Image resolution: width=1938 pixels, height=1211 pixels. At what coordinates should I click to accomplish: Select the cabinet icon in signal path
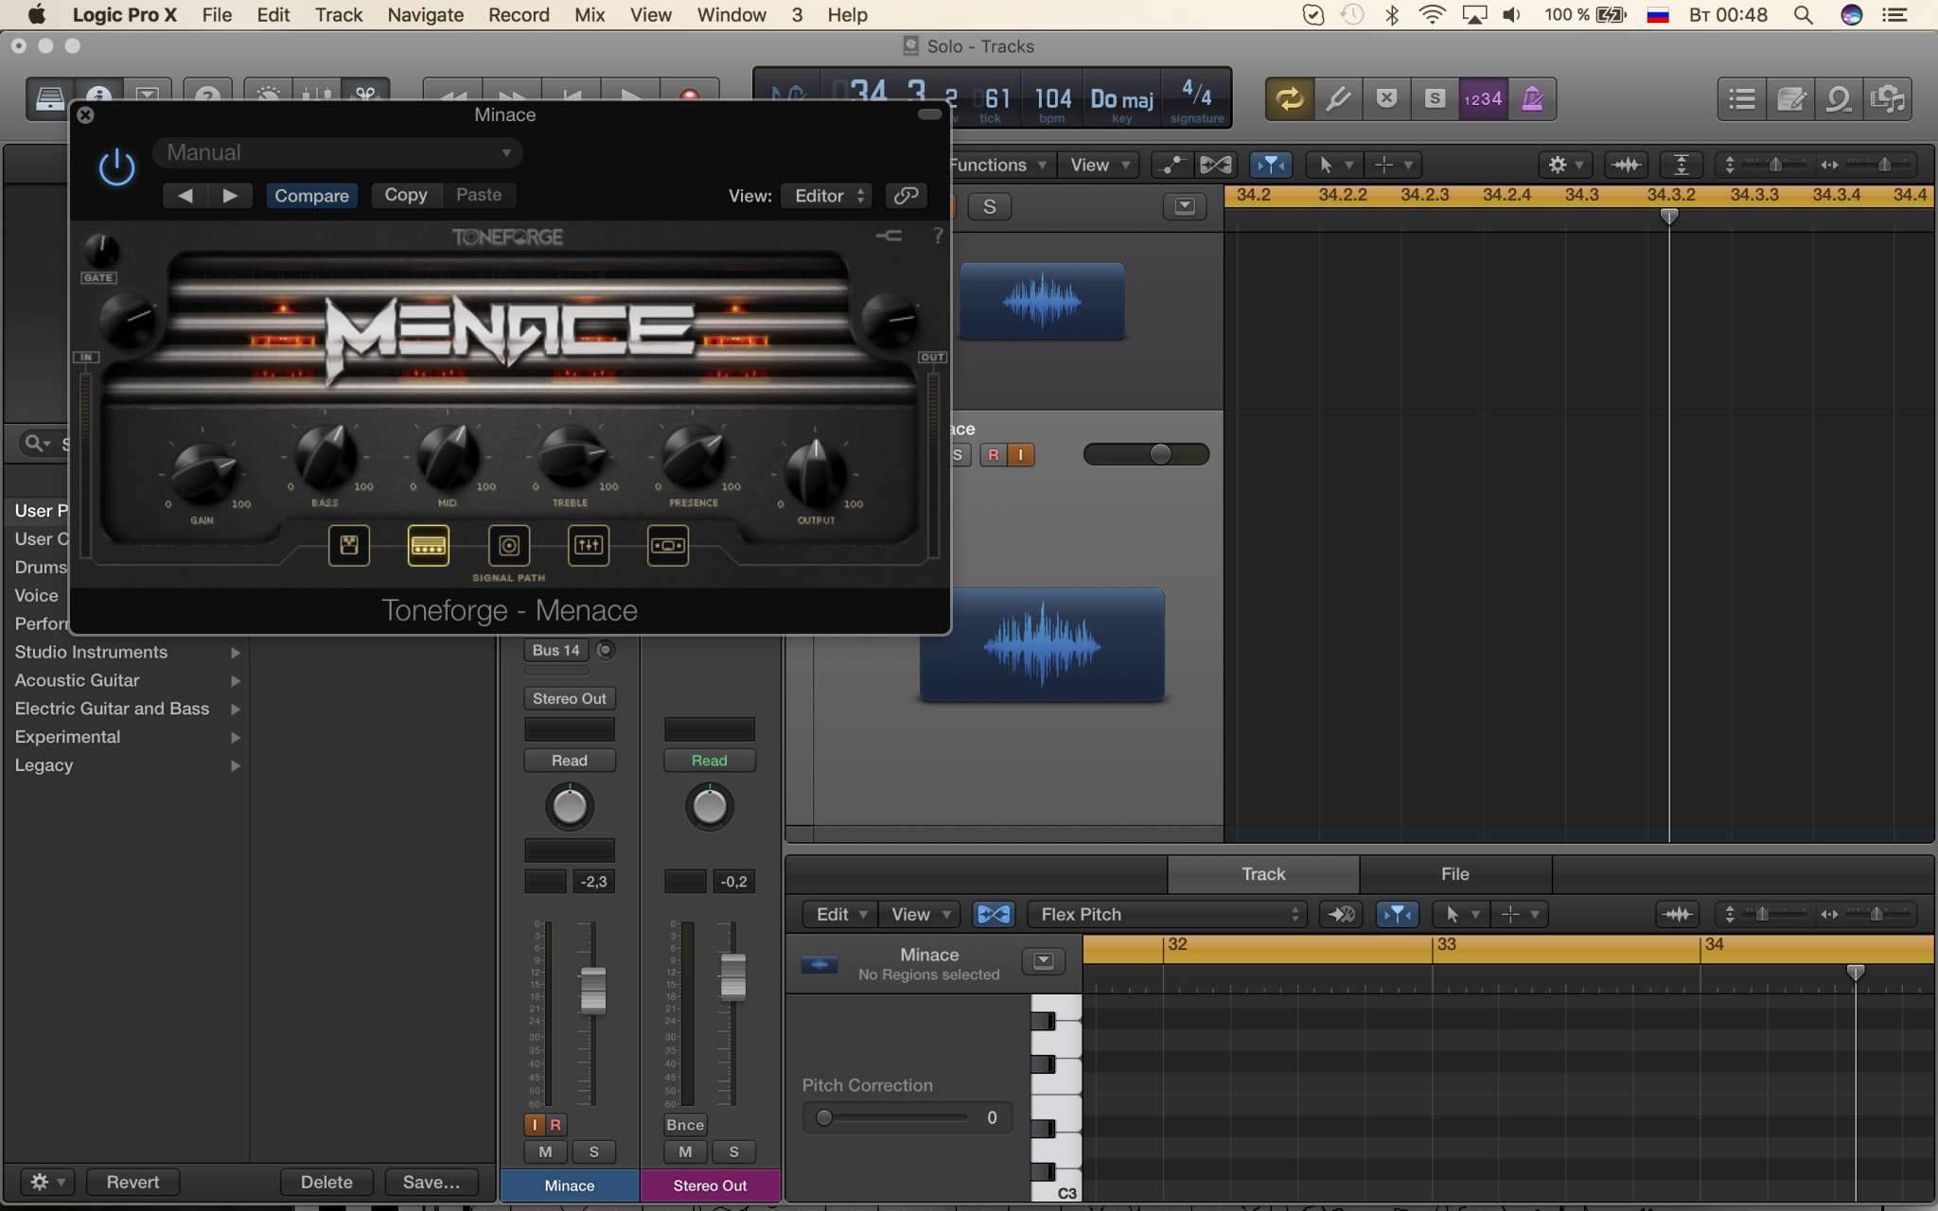pos(508,546)
